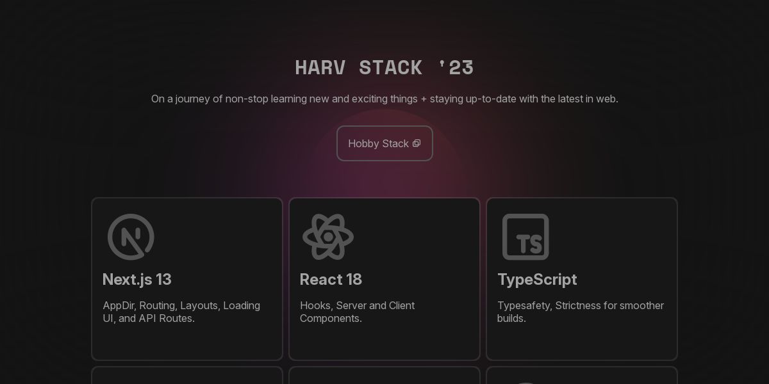The width and height of the screenshot is (769, 384).
Task: Click 'Hooks, Server and Client Components.' text
Action: click(x=358, y=312)
